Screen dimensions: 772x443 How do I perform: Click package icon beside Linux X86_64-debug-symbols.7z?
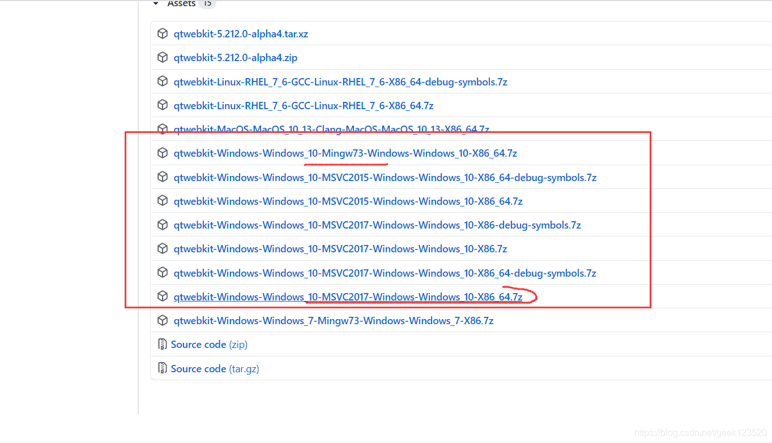[x=163, y=81]
